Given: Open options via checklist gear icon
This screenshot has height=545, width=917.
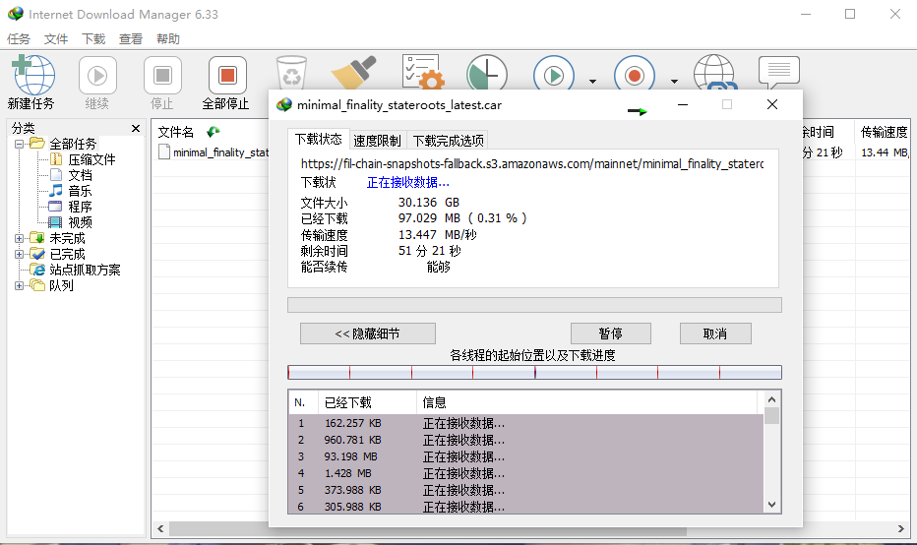Looking at the screenshot, I should [423, 74].
